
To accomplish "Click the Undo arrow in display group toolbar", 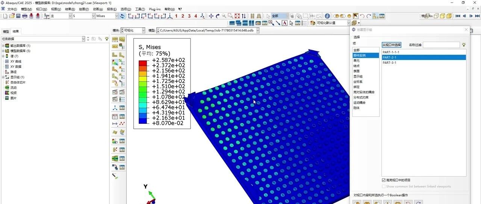I will point(362,16).
